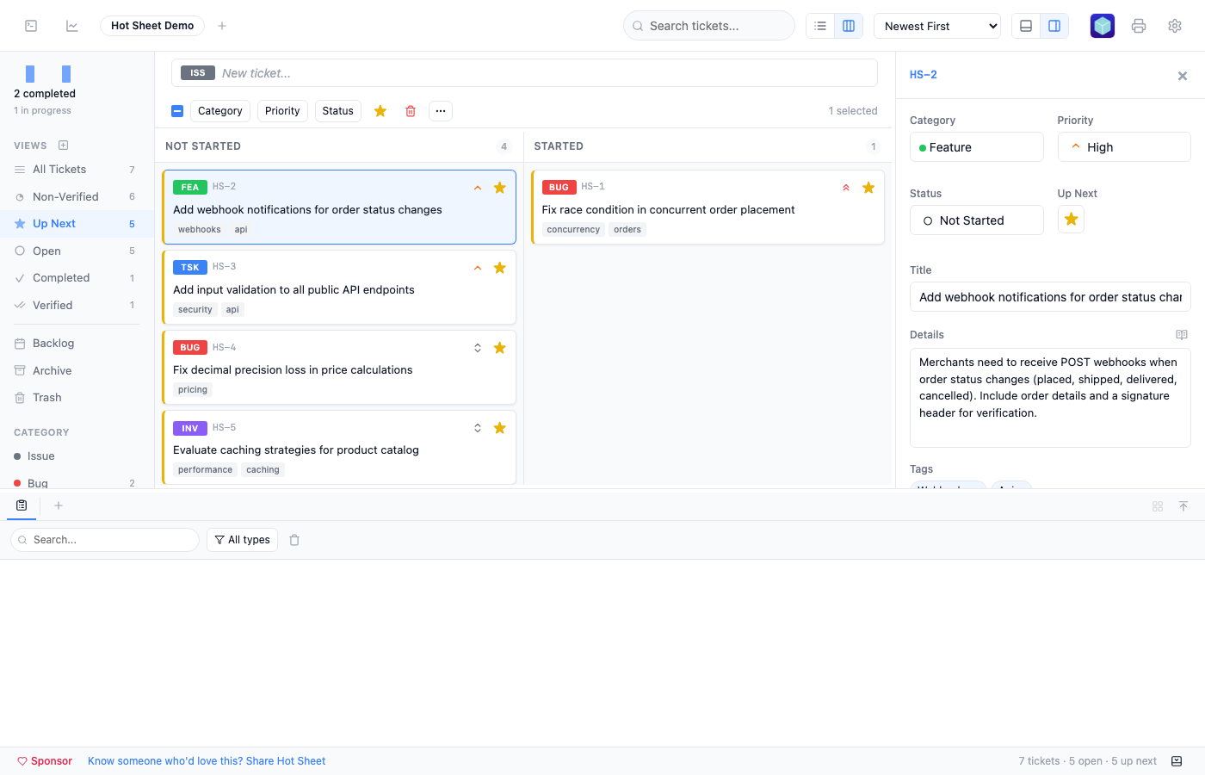Change priority icon on HS-5 ticket
Screen dimensions: 1205x775
pos(478,428)
